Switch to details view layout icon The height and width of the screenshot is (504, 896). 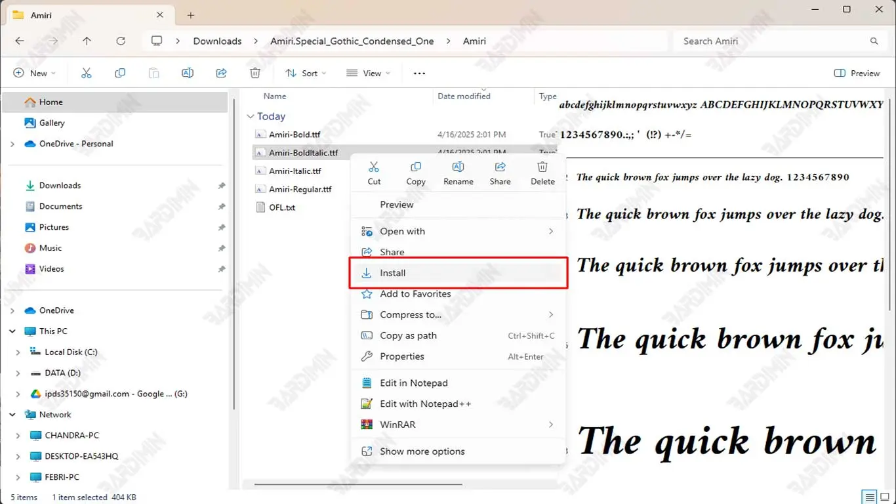tap(869, 497)
